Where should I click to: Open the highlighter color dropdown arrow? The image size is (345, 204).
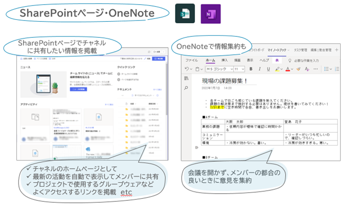282,69
